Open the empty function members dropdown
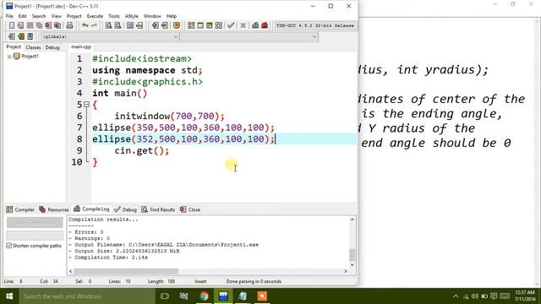The width and height of the screenshot is (541, 304). 249,36
